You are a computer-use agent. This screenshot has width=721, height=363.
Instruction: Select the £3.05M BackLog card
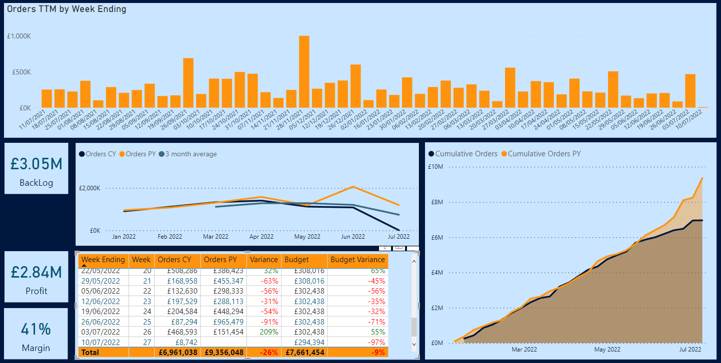[36, 169]
